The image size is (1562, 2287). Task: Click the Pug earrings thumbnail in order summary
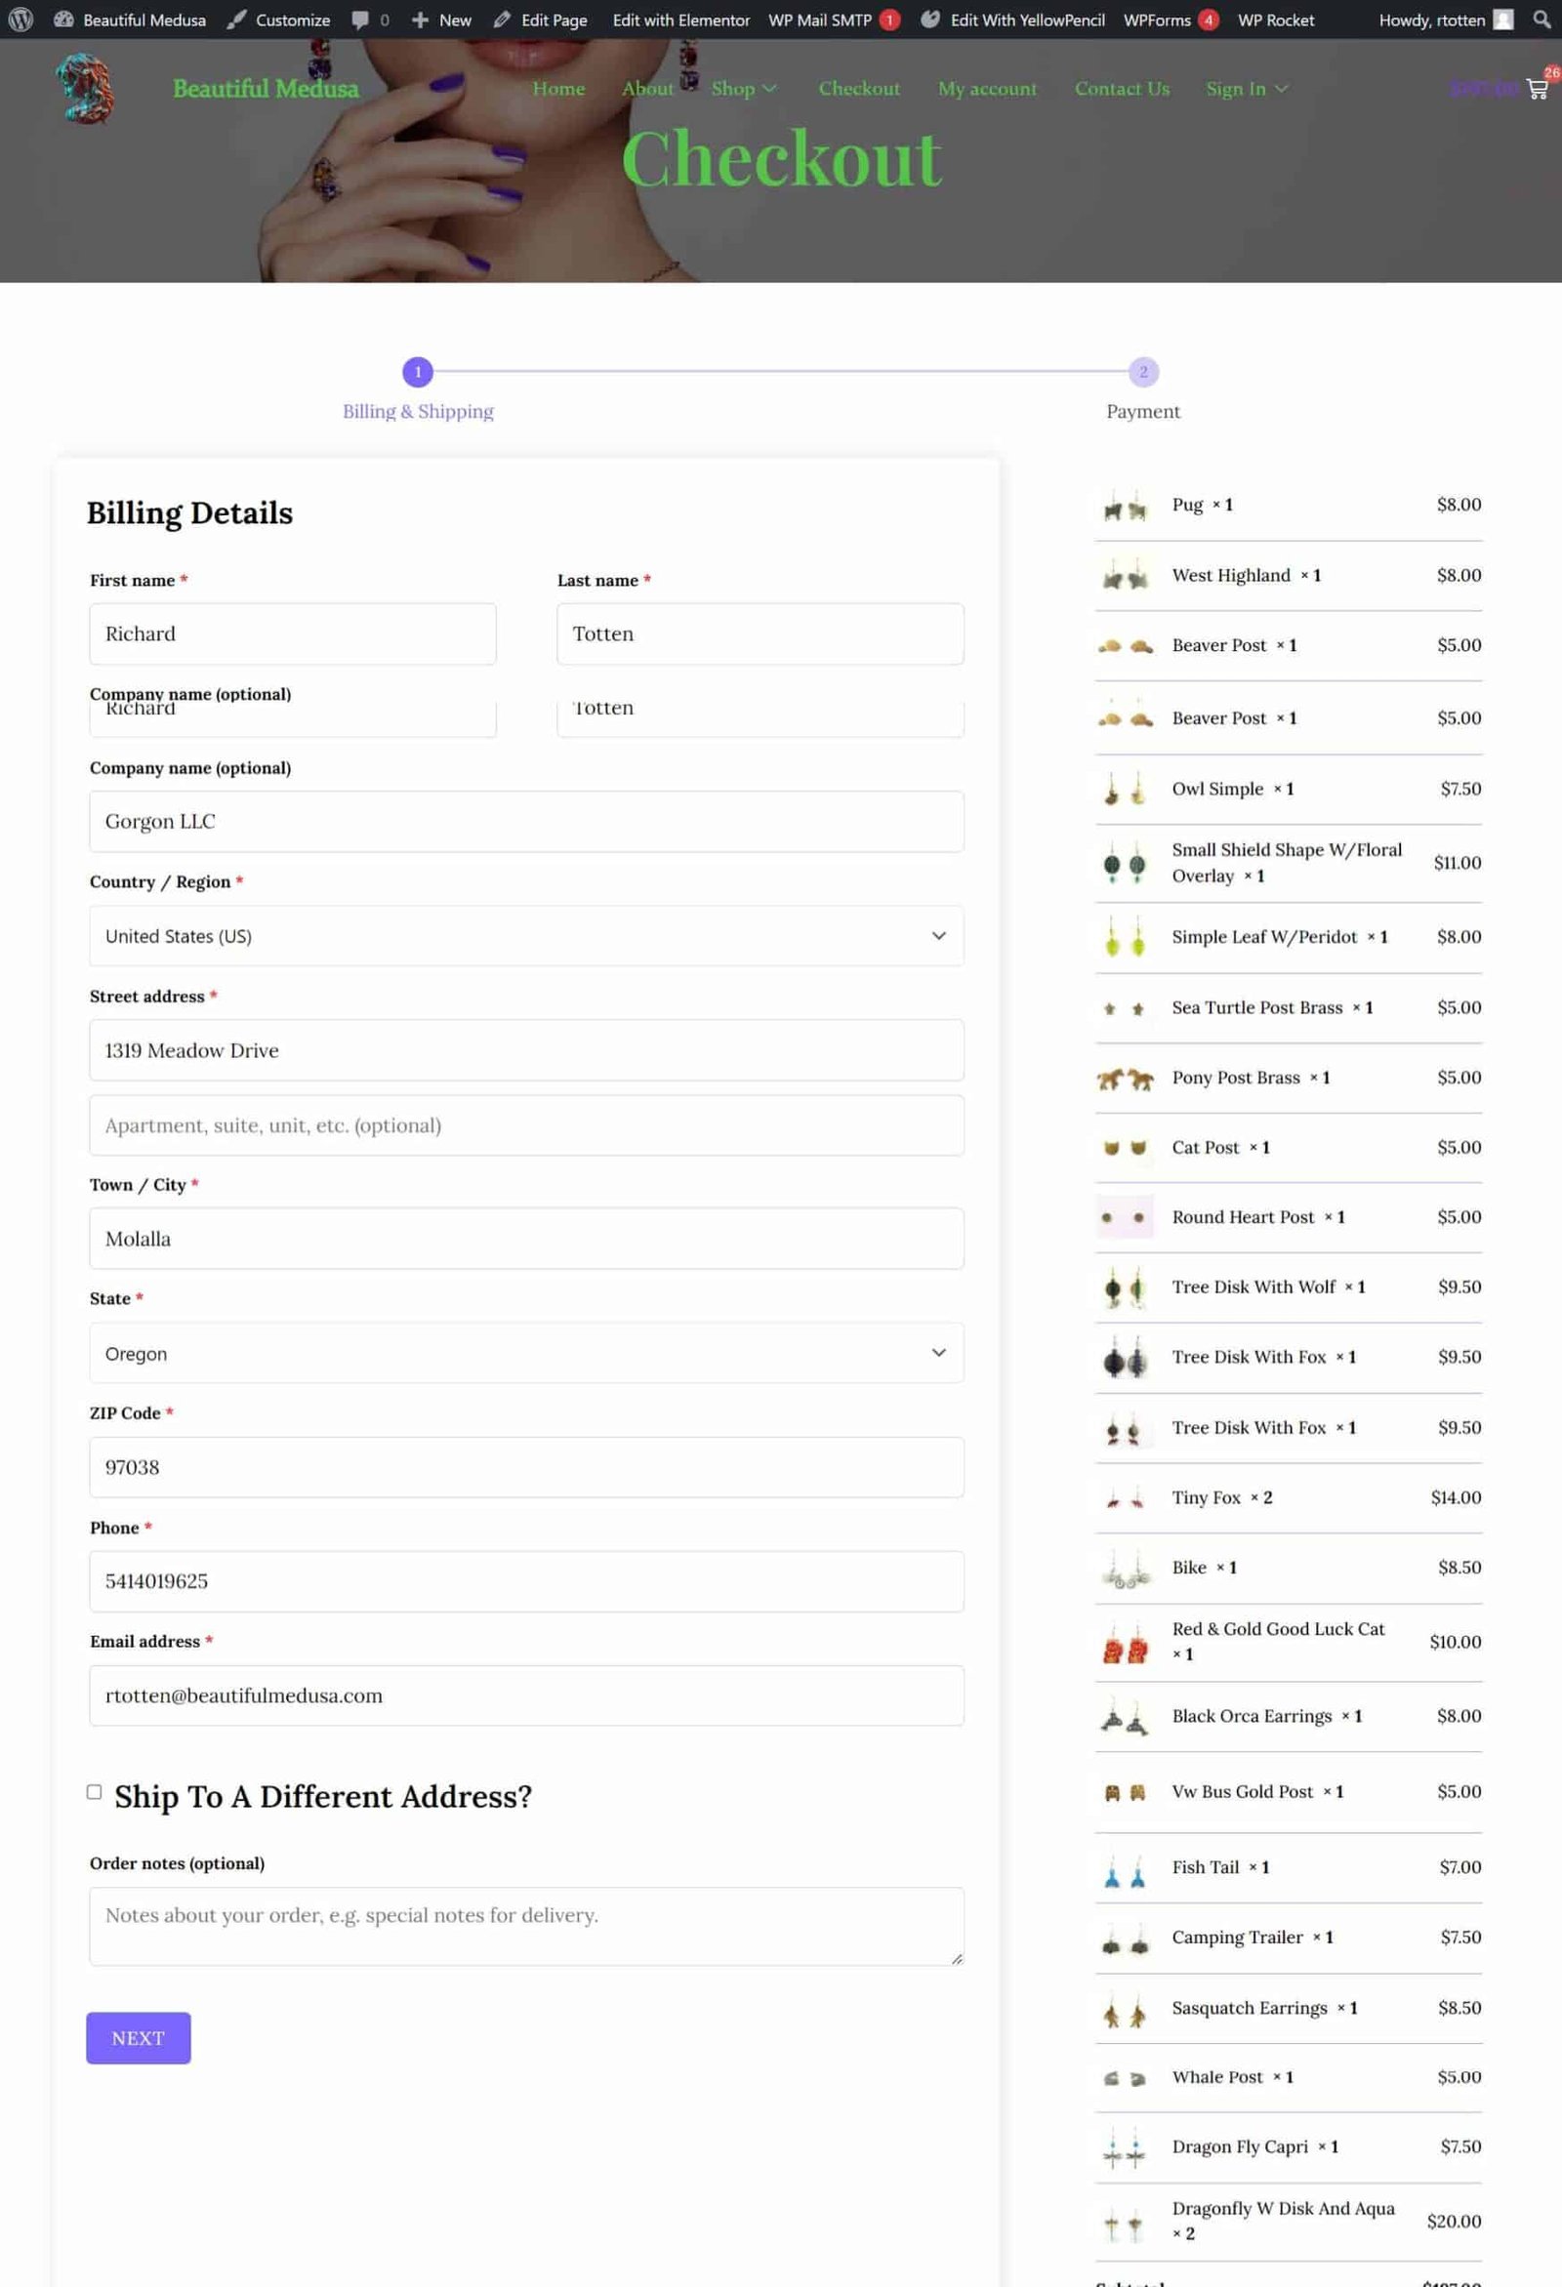coord(1124,509)
